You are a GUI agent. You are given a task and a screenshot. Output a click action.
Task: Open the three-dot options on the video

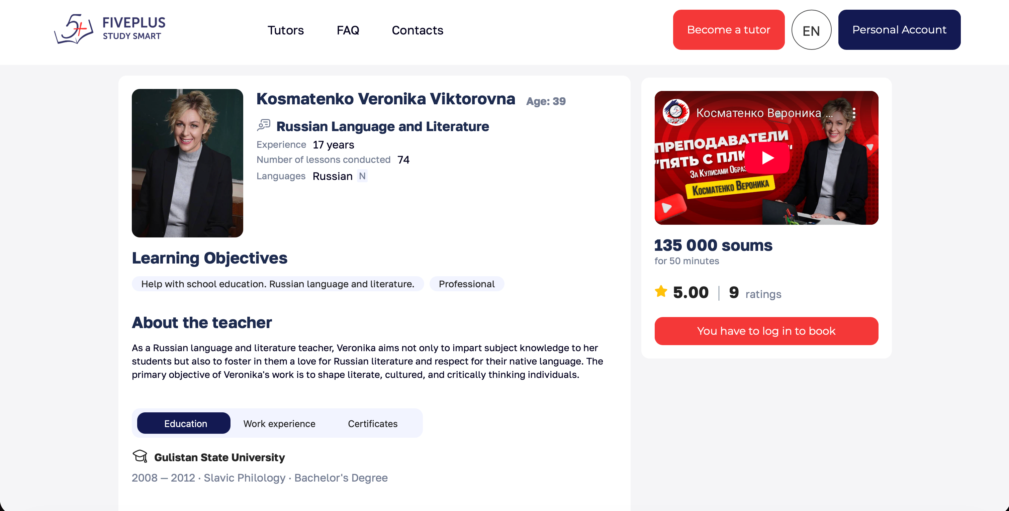click(854, 112)
